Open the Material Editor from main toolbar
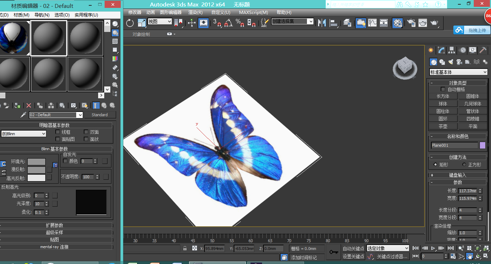The height and width of the screenshot is (264, 491). [x=397, y=23]
